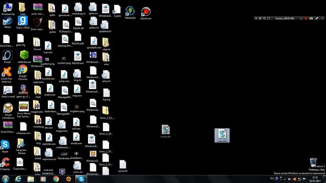Select the TLauncher file icon
Screen dimensions: 326x183
(20, 164)
